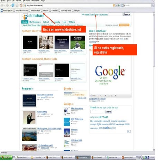166x166 pixels.
Task: Go to first slide in player
Action: pyautogui.click(x=105, y=95)
